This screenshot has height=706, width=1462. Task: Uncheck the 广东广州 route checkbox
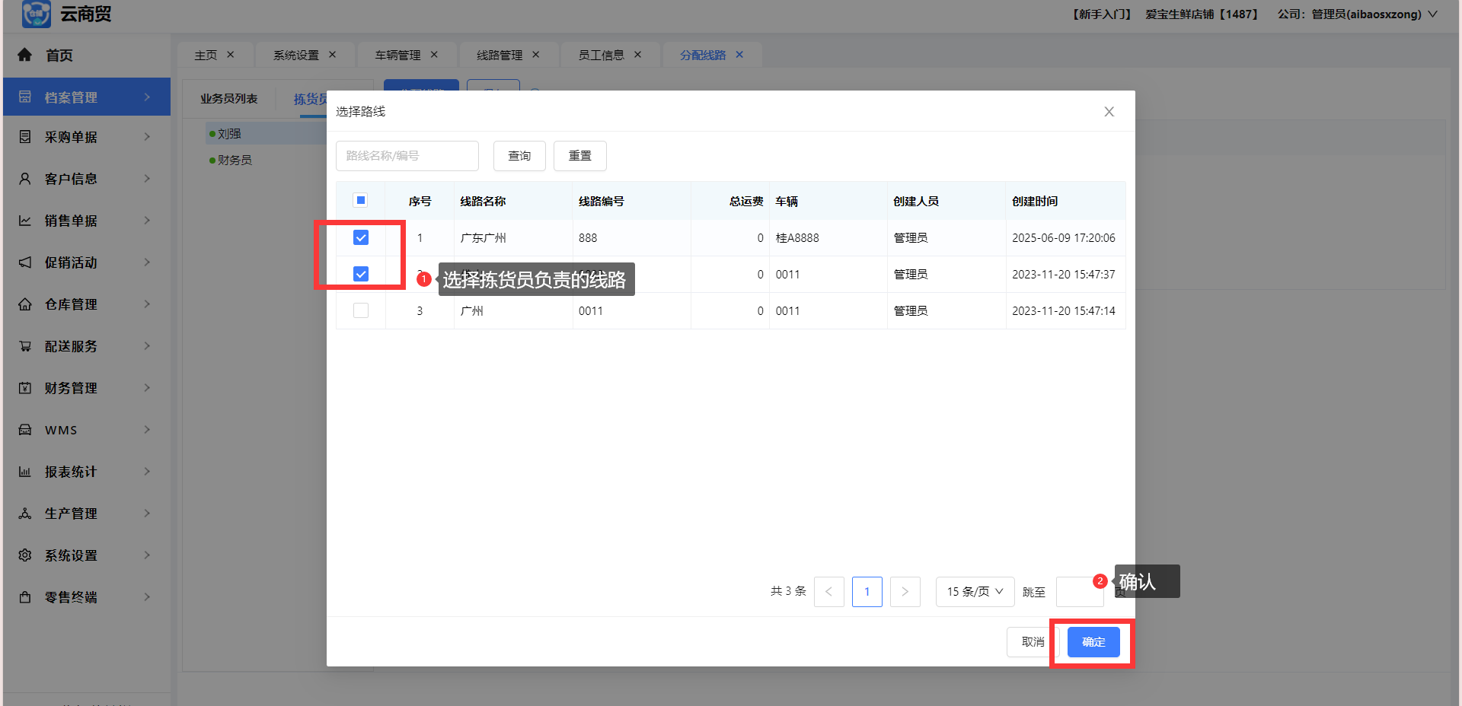tap(361, 238)
